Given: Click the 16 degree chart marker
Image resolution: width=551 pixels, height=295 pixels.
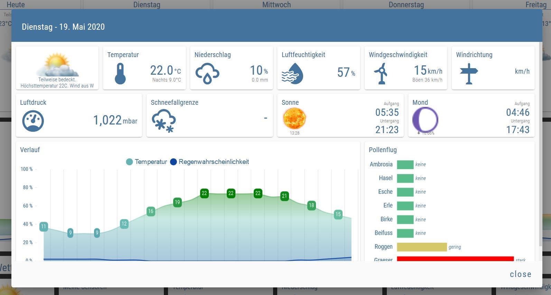Looking at the screenshot, I should click(x=151, y=211).
